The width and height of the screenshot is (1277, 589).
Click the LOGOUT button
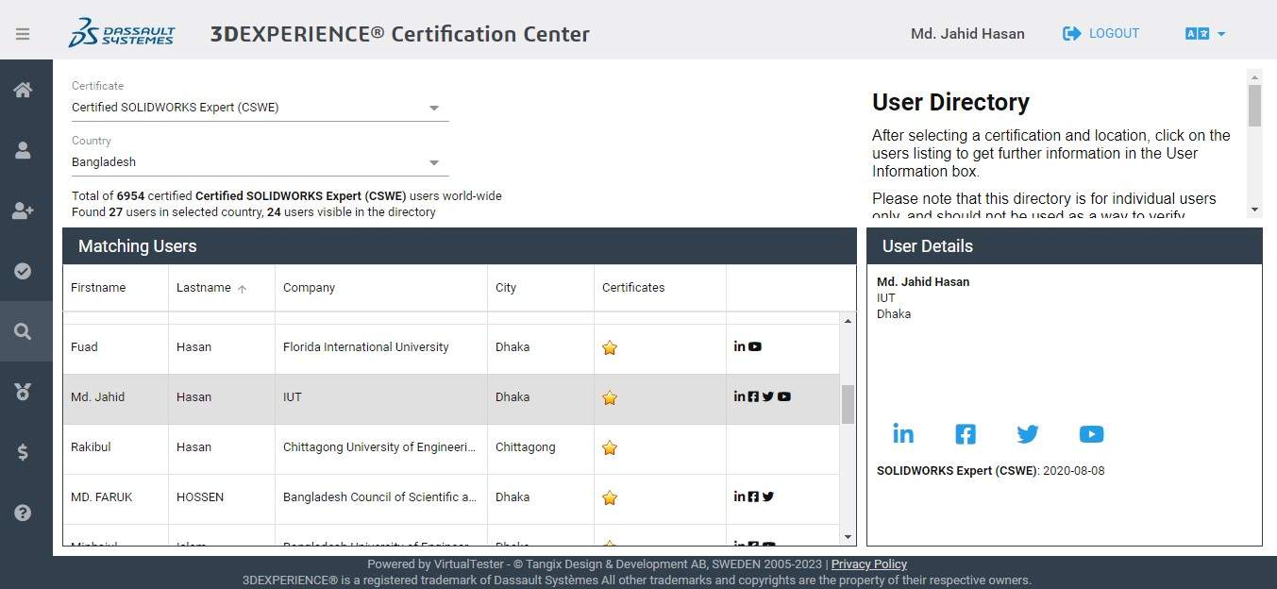tap(1101, 33)
